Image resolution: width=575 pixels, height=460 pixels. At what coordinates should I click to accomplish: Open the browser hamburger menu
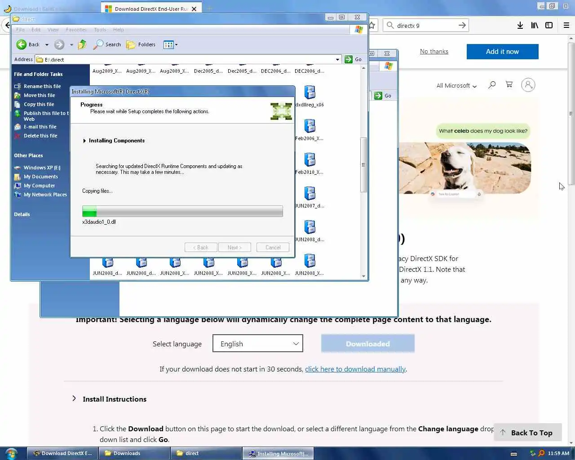566,26
